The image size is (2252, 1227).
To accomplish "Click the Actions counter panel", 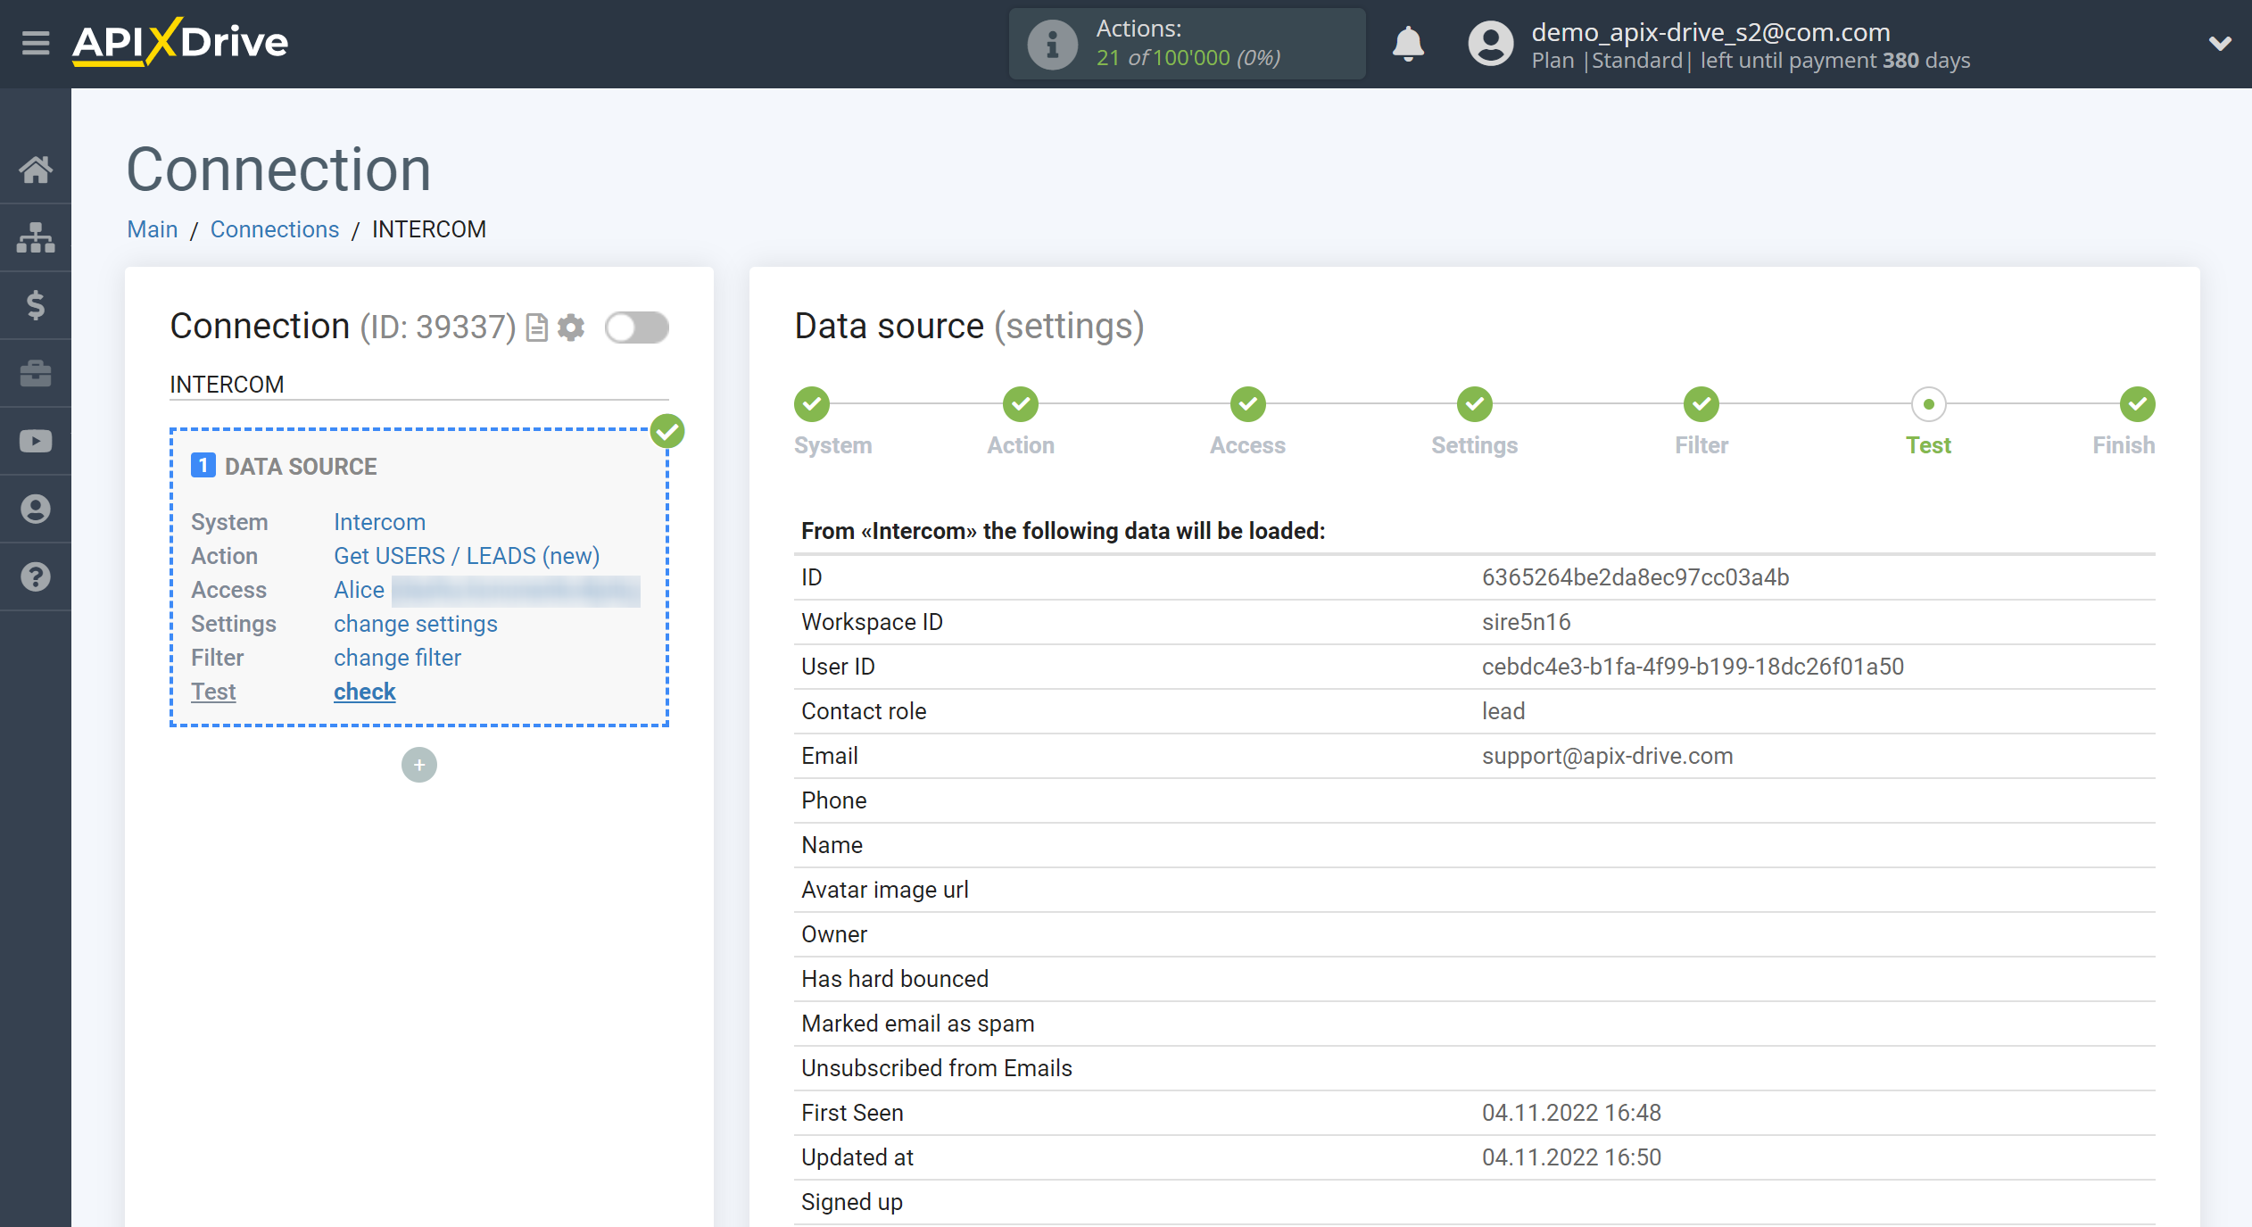I will (1187, 44).
